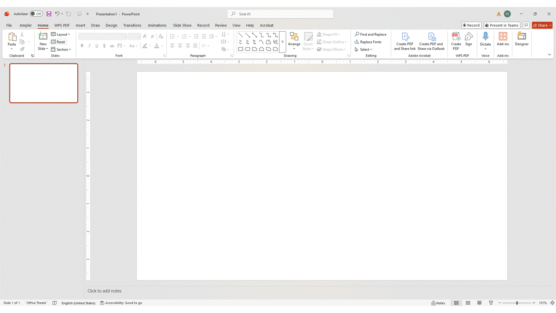556x313 pixels.
Task: Click the Comments icon near Share
Action: 526,25
